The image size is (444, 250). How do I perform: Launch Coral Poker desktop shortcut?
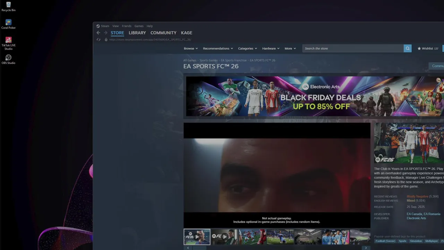point(8,24)
